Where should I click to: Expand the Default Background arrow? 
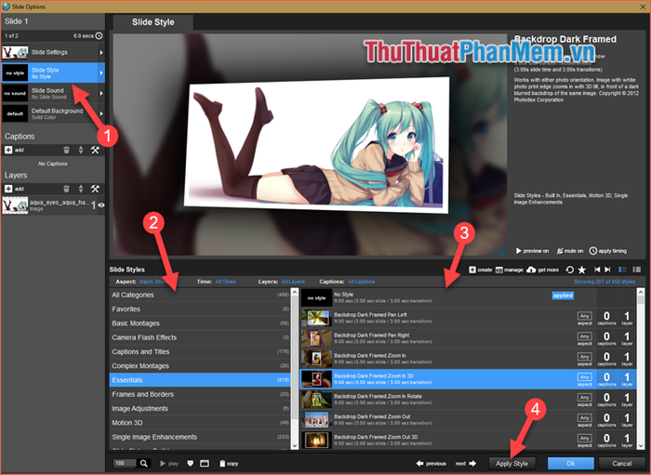coord(100,113)
